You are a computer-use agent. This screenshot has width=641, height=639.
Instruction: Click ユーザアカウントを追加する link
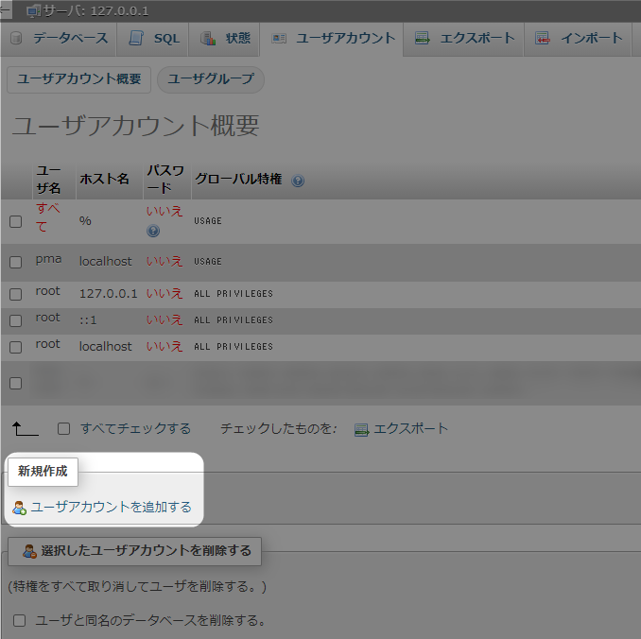tap(112, 507)
